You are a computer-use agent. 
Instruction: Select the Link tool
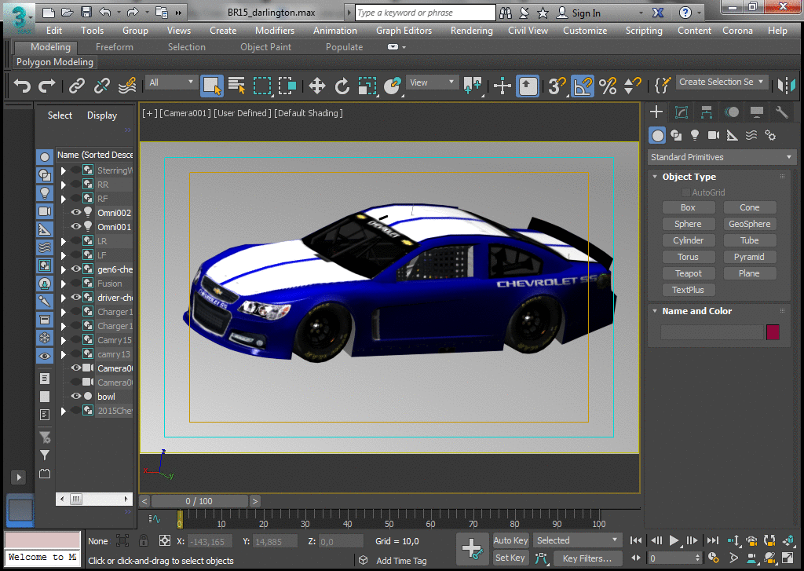click(x=77, y=85)
